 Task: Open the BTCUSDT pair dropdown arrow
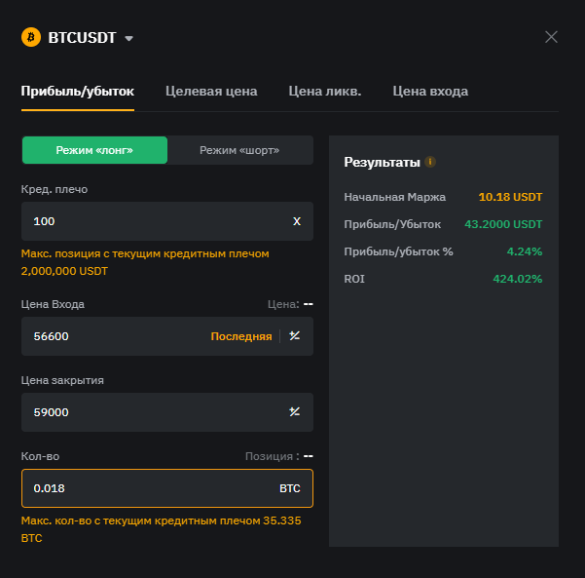(x=128, y=38)
